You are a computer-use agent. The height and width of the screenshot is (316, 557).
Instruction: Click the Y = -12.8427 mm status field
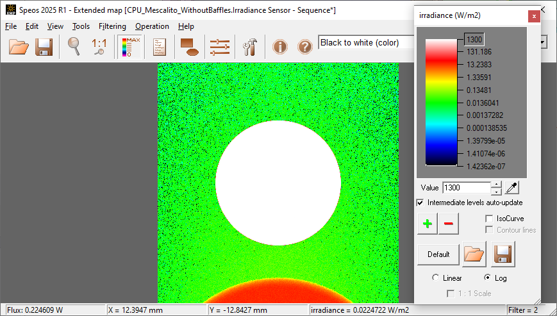258,310
